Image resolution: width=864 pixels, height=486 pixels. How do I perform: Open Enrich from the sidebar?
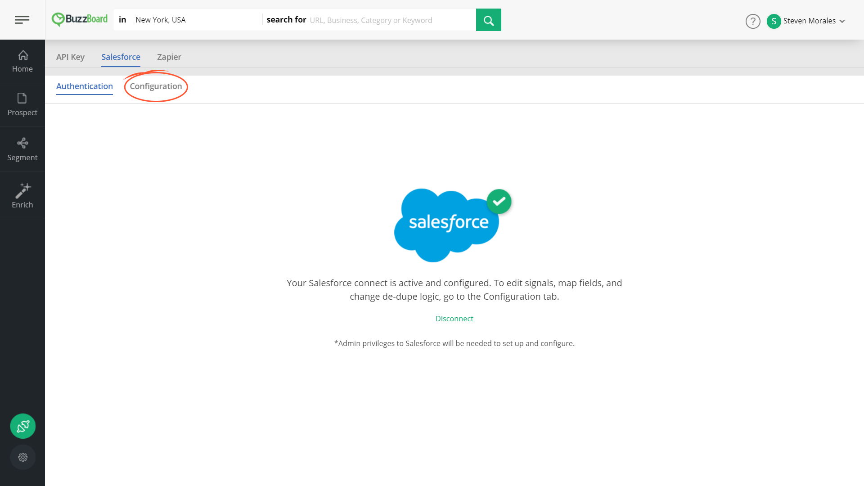pyautogui.click(x=22, y=196)
